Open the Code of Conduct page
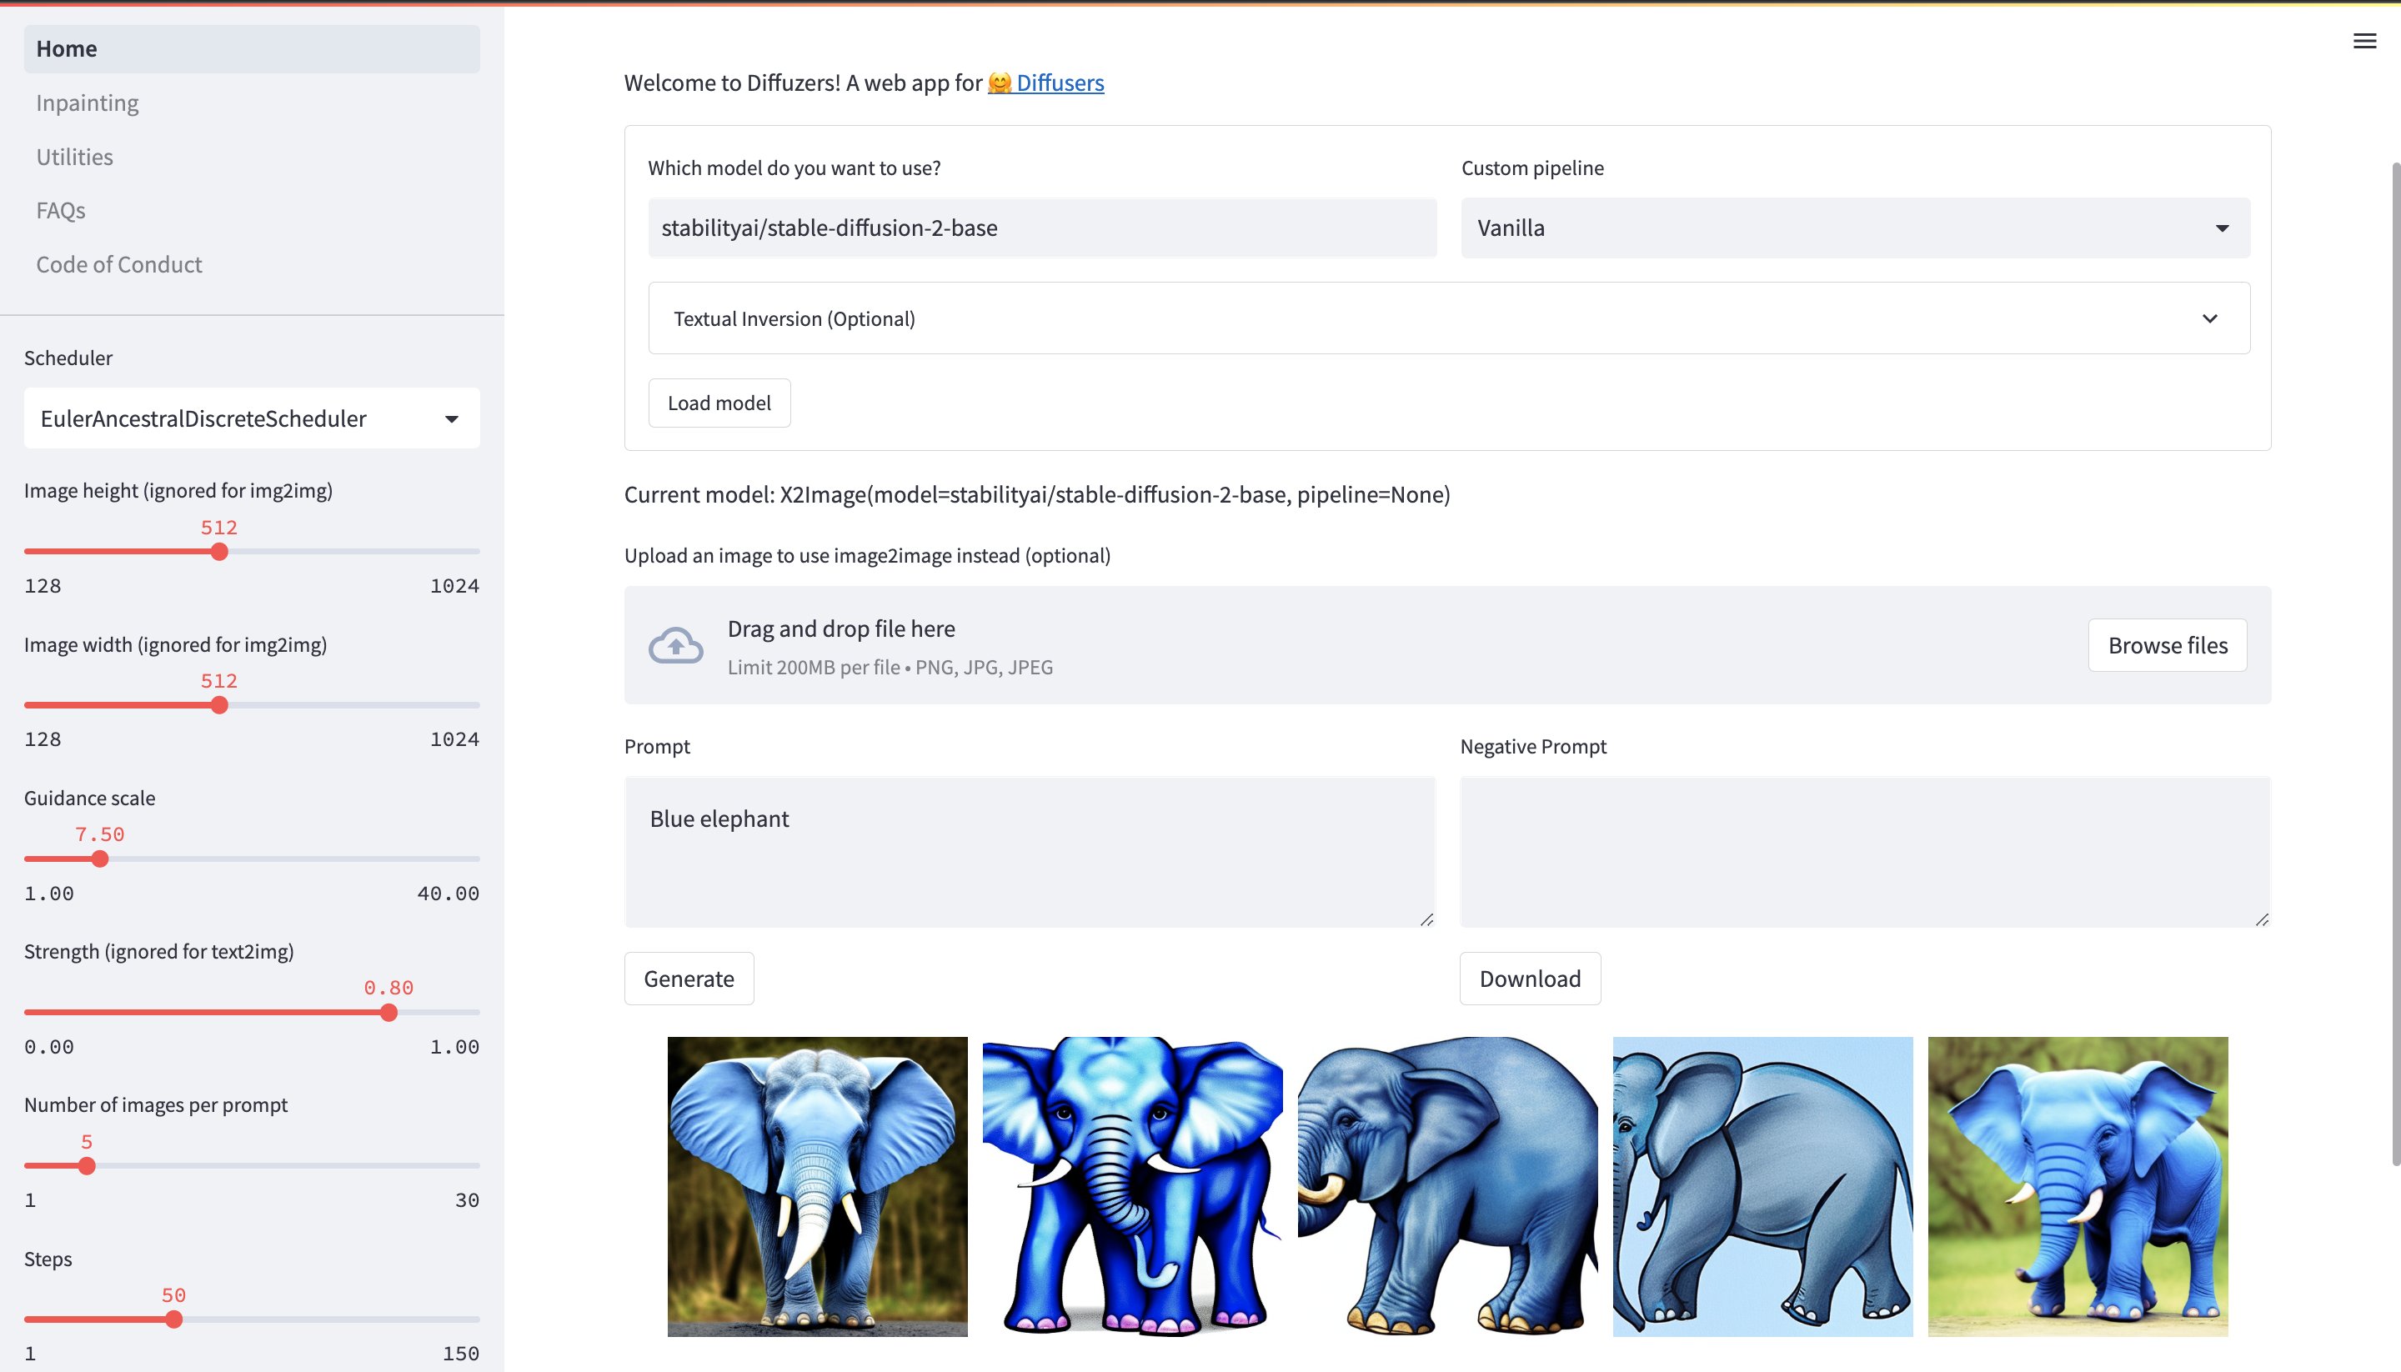2401x1372 pixels. pyautogui.click(x=118, y=265)
